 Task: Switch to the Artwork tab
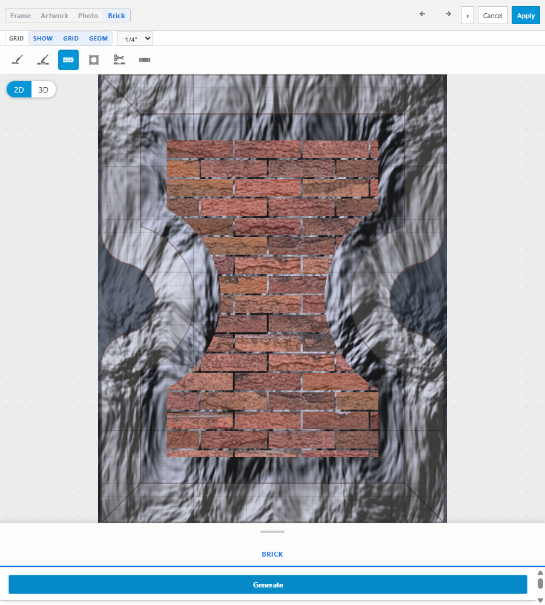[54, 16]
